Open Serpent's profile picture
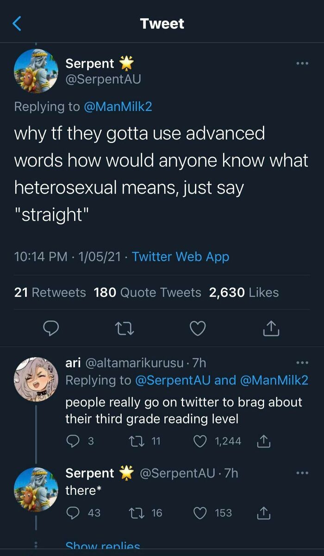The image size is (324, 556). point(36,71)
